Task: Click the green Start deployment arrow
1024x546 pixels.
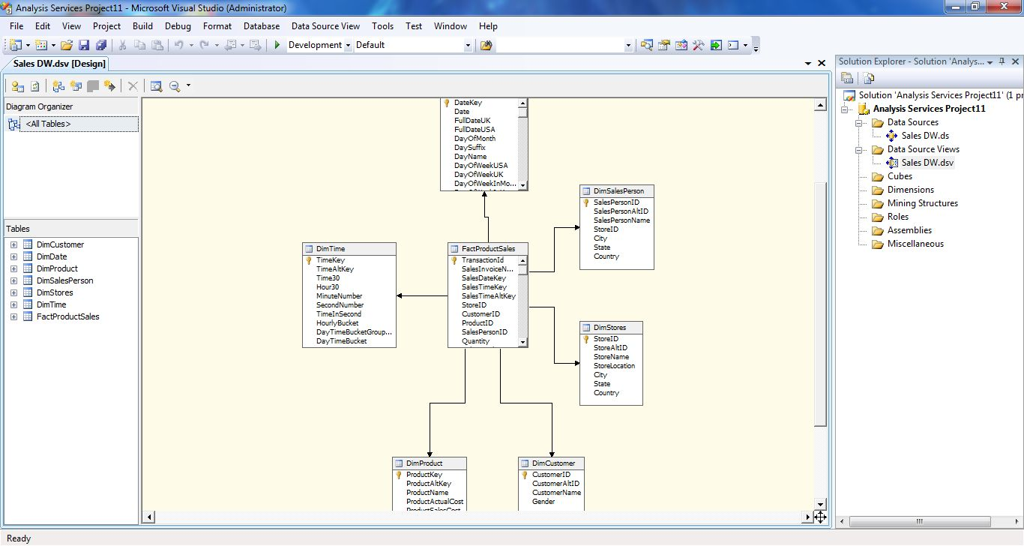Action: pyautogui.click(x=277, y=45)
